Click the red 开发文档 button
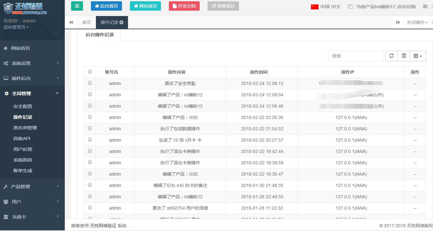The width and height of the screenshot is (433, 231). (x=184, y=6)
